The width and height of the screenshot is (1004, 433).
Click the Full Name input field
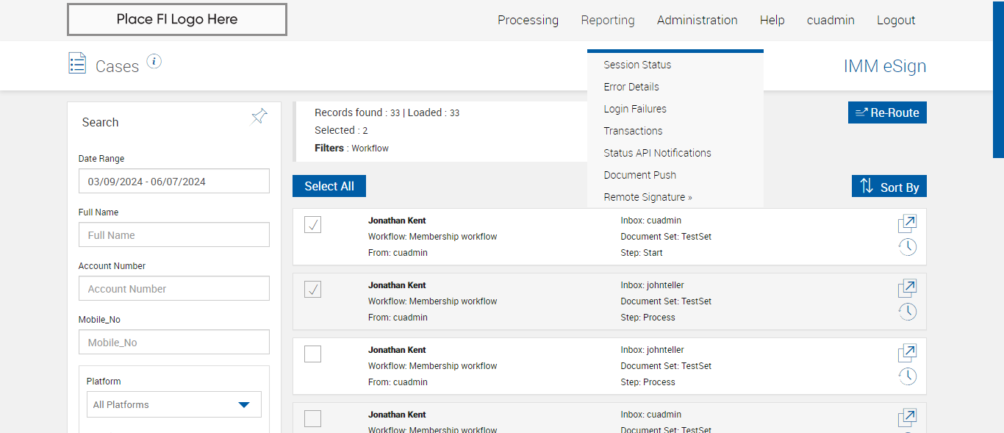click(174, 235)
